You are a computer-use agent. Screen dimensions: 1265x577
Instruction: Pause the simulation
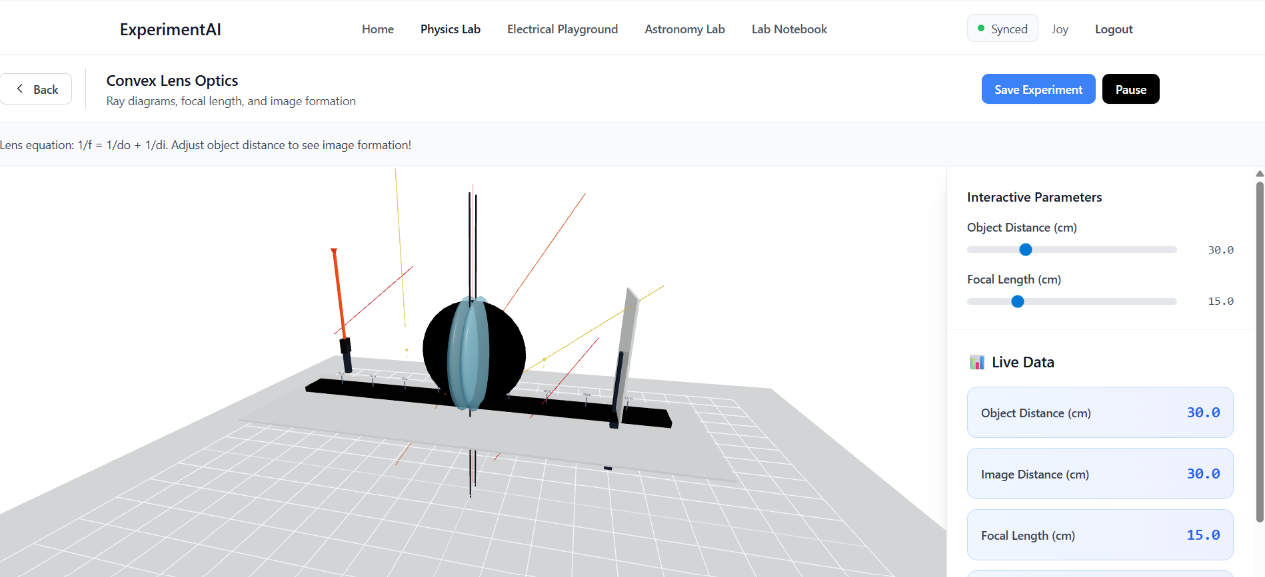point(1131,89)
